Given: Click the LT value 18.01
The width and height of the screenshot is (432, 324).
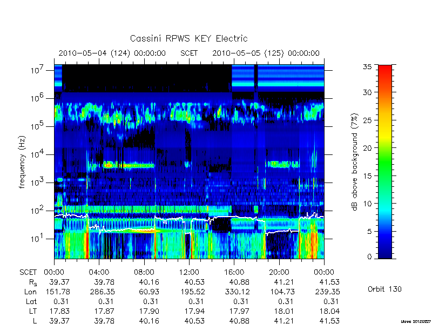Looking at the screenshot, I should pos(285,312).
